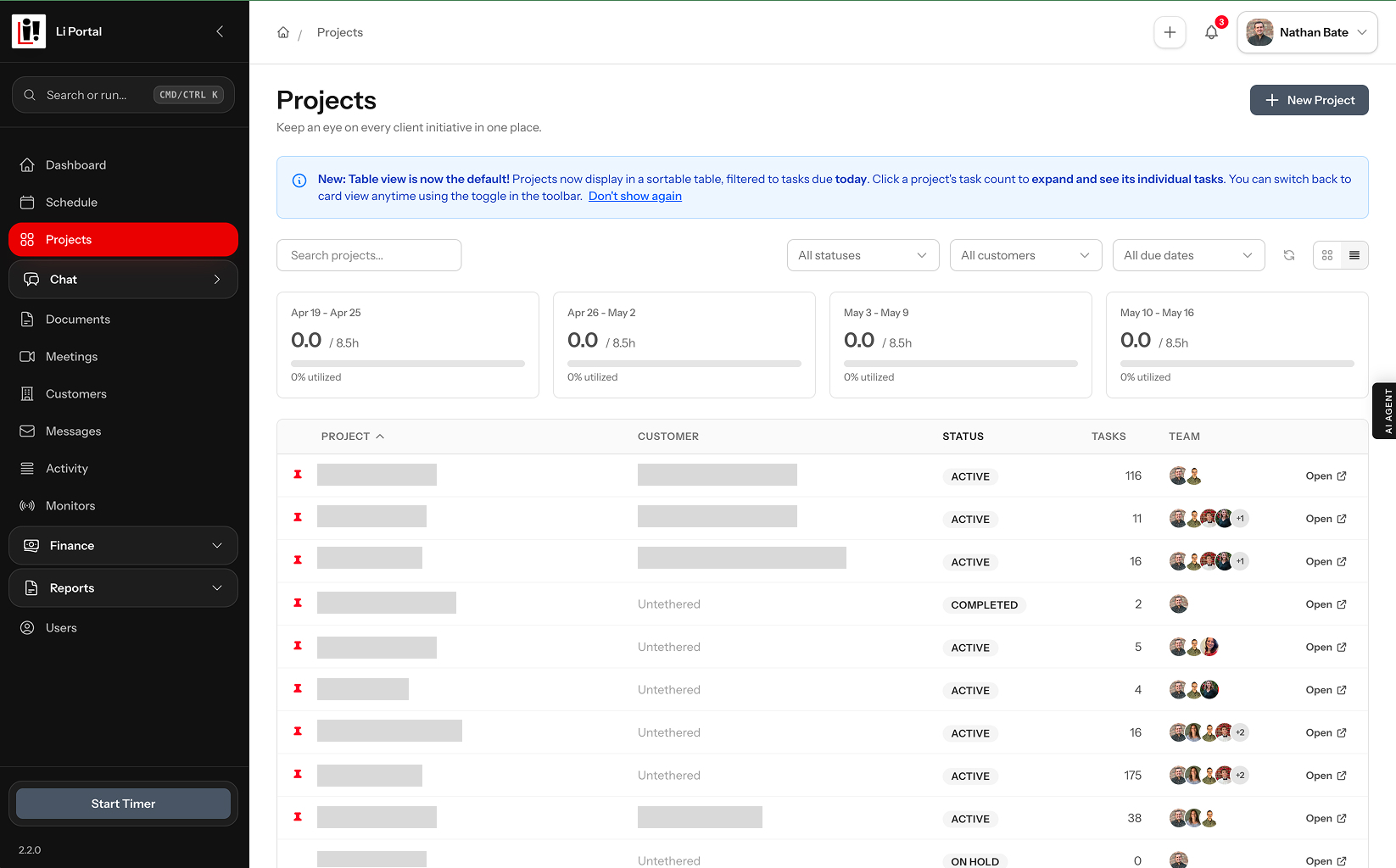This screenshot has width=1396, height=868.
Task: Expand the Finance sidebar section
Action: (123, 546)
